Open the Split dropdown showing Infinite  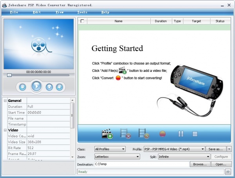[x=184, y=157]
